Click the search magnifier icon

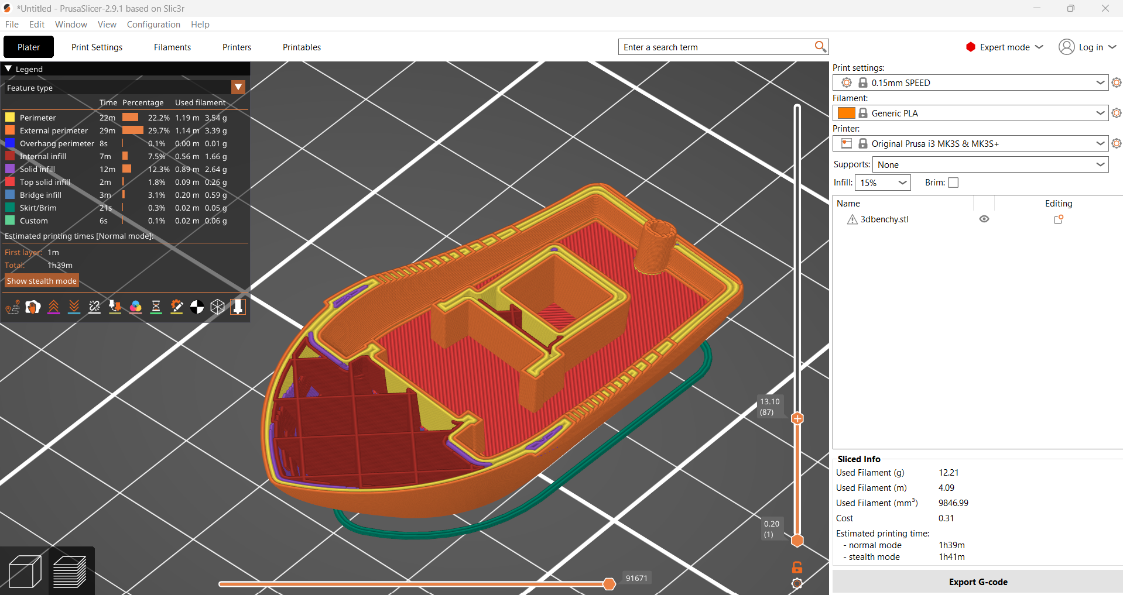820,47
